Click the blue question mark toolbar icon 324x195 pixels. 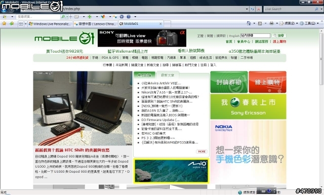[129, 17]
